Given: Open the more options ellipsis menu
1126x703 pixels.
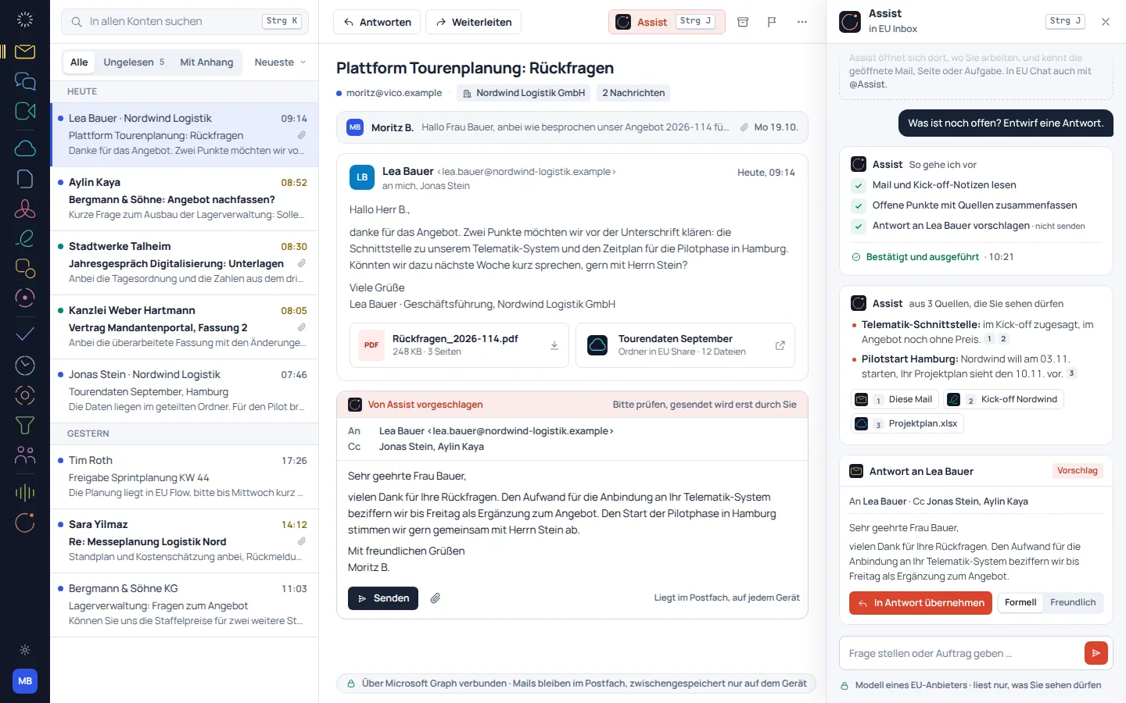Looking at the screenshot, I should pos(802,22).
